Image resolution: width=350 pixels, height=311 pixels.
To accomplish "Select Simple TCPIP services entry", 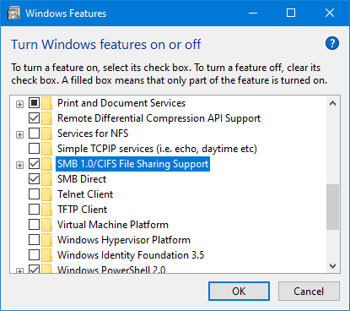I will [x=157, y=149].
